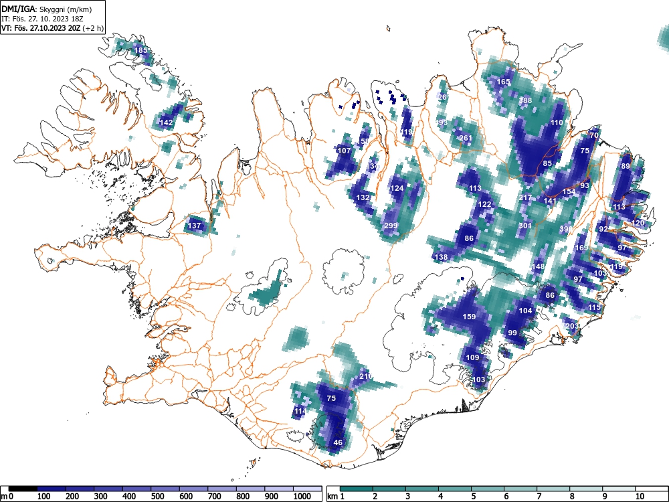
Task: Click the visibility value 388 on the map
Action: coord(526,101)
